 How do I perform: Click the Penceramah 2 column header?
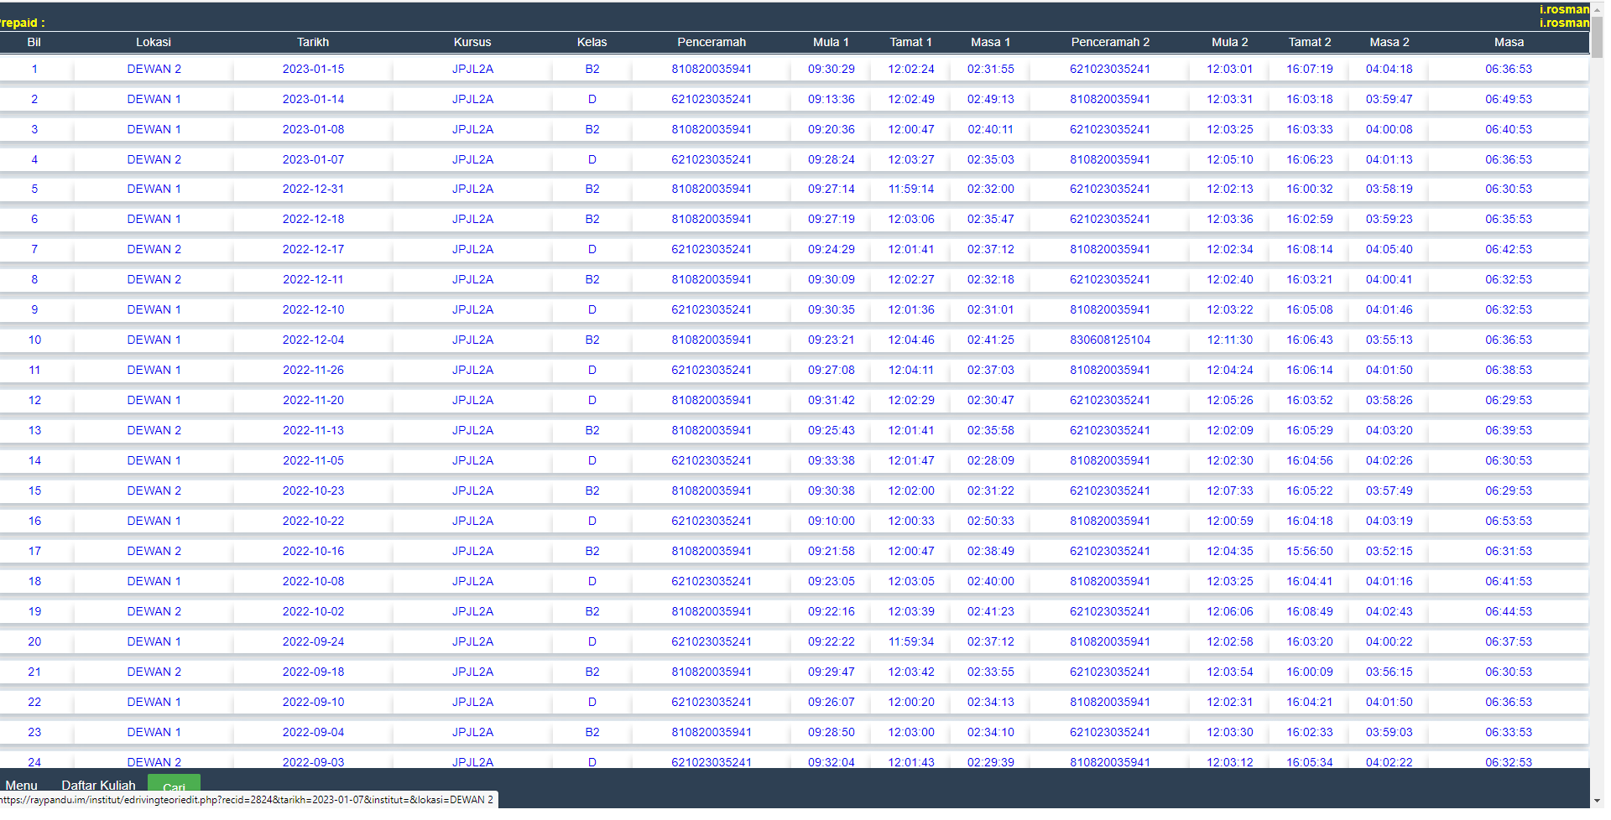1109,42
